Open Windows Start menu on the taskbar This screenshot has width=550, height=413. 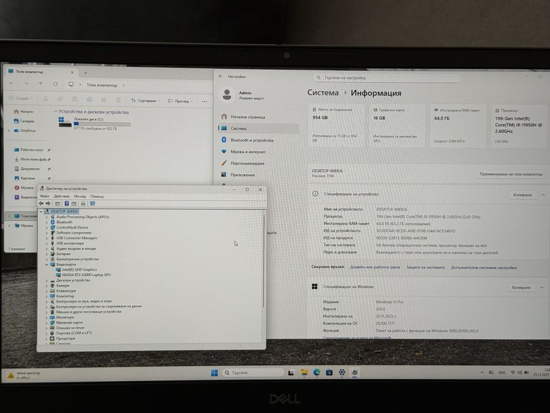point(215,373)
